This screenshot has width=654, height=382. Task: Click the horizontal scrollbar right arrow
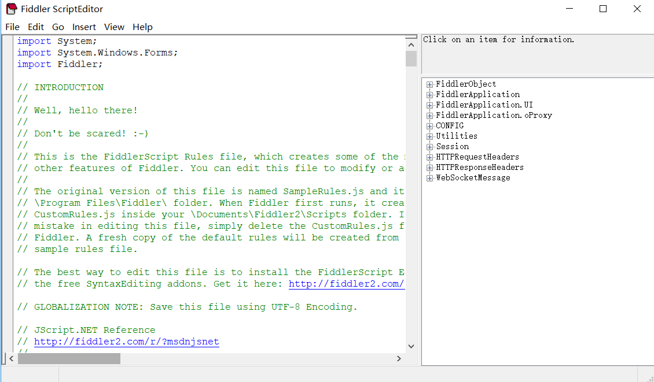pyautogui.click(x=399, y=358)
